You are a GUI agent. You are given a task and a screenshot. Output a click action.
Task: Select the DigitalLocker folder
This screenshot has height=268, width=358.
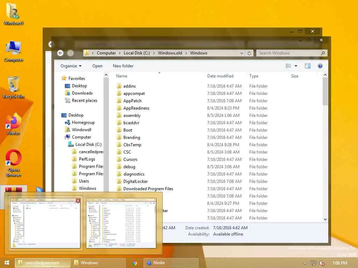pyautogui.click(x=135, y=181)
